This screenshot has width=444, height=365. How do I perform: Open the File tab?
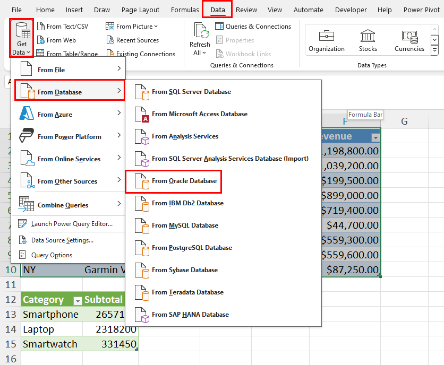pyautogui.click(x=16, y=10)
